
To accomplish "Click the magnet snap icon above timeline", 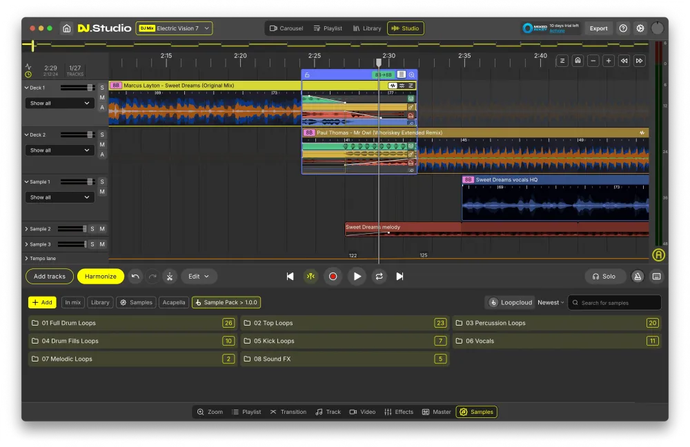I will point(578,61).
